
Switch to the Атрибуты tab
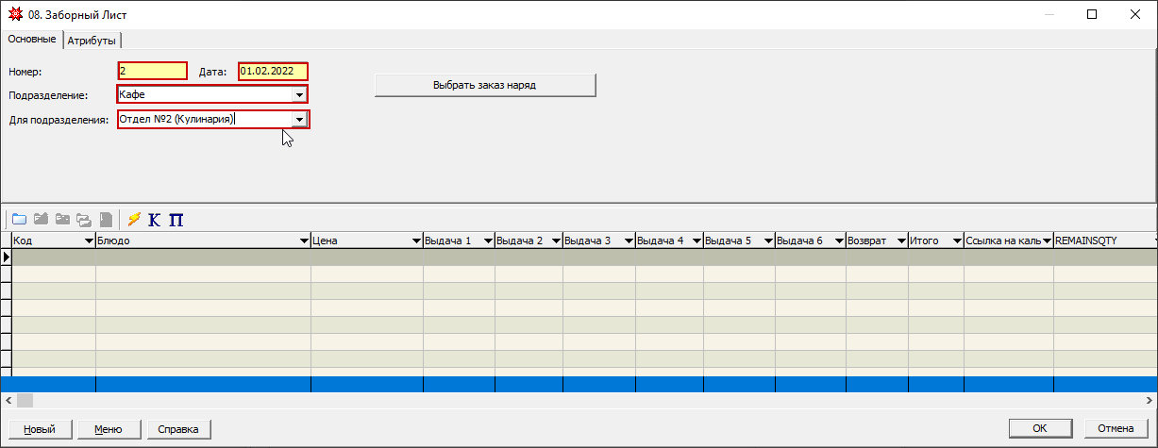(92, 41)
